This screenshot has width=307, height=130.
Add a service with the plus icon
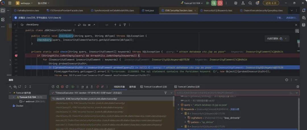[x=10, y=87]
